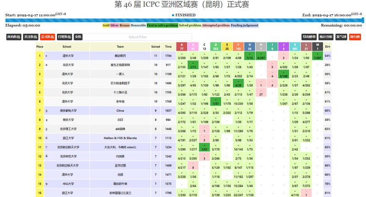Click the Dirt column header
Screen dimensions: 366x197
click(327, 46)
